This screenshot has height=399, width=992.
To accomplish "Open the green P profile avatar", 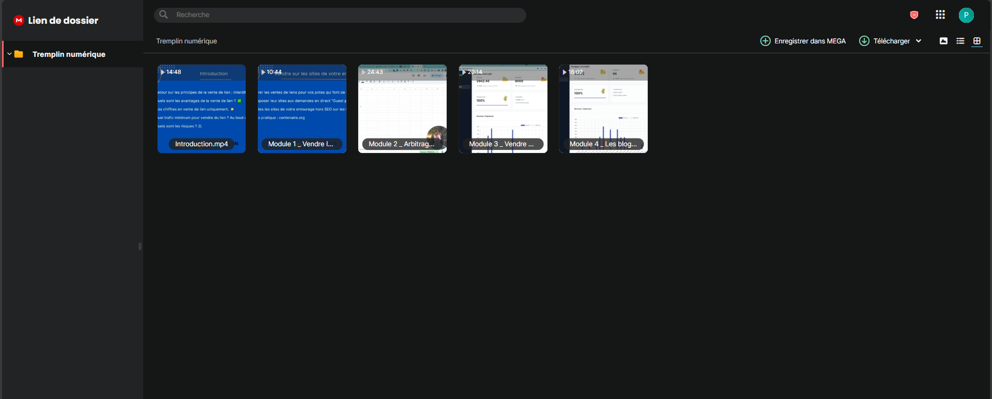I will [966, 15].
